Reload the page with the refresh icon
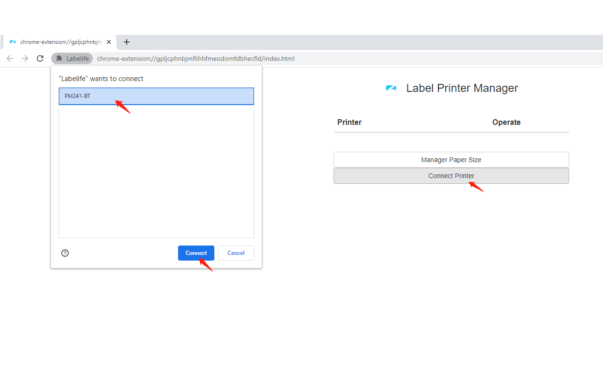This screenshot has width=603, height=377. (x=40, y=58)
